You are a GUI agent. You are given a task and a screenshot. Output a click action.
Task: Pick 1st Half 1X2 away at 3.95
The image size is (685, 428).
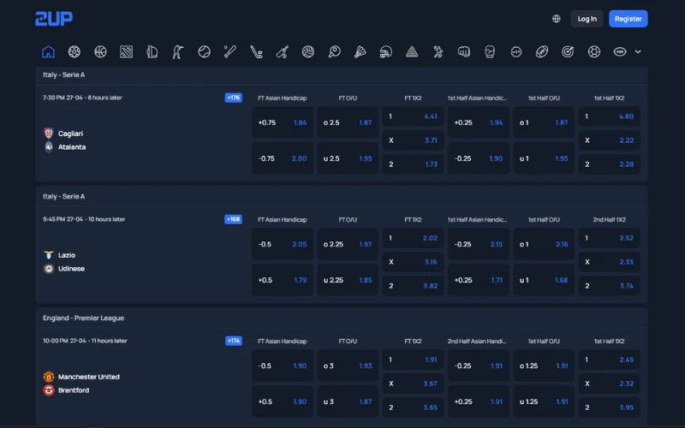coord(610,407)
